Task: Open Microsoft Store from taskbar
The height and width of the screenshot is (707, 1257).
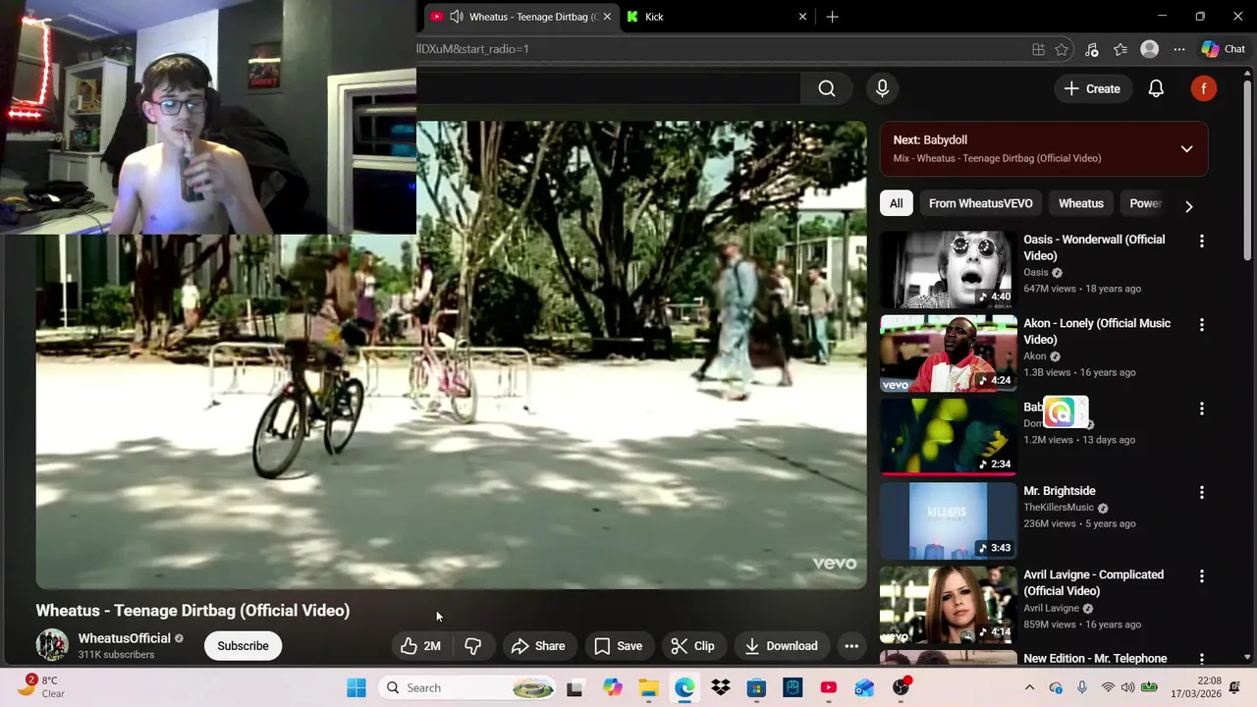Action: pos(756,687)
